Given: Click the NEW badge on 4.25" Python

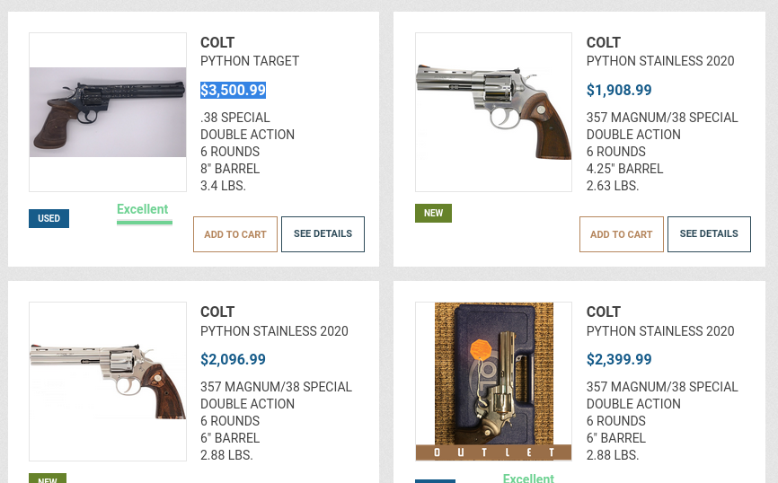Looking at the screenshot, I should click(433, 214).
